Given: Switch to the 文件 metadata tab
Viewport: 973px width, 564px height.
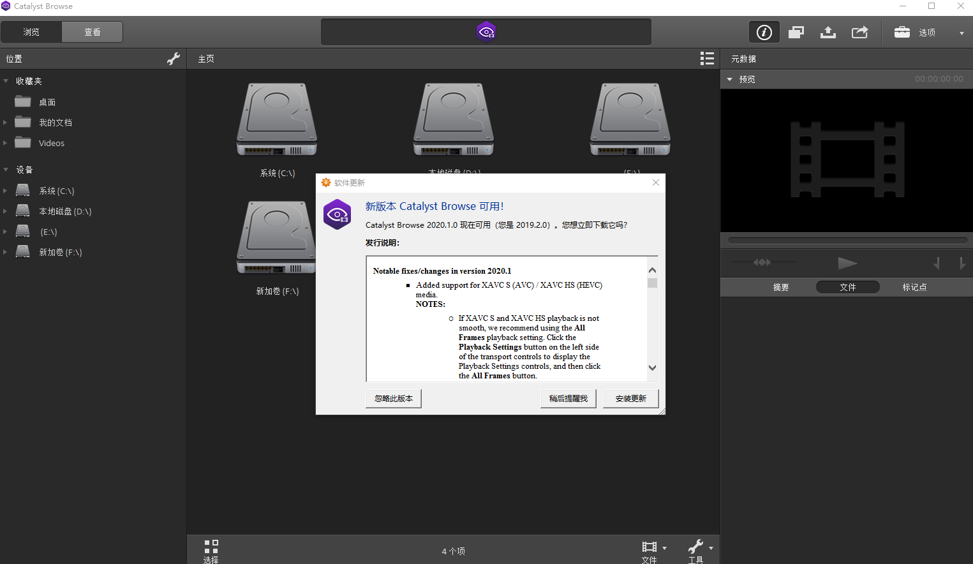Looking at the screenshot, I should pos(848,287).
